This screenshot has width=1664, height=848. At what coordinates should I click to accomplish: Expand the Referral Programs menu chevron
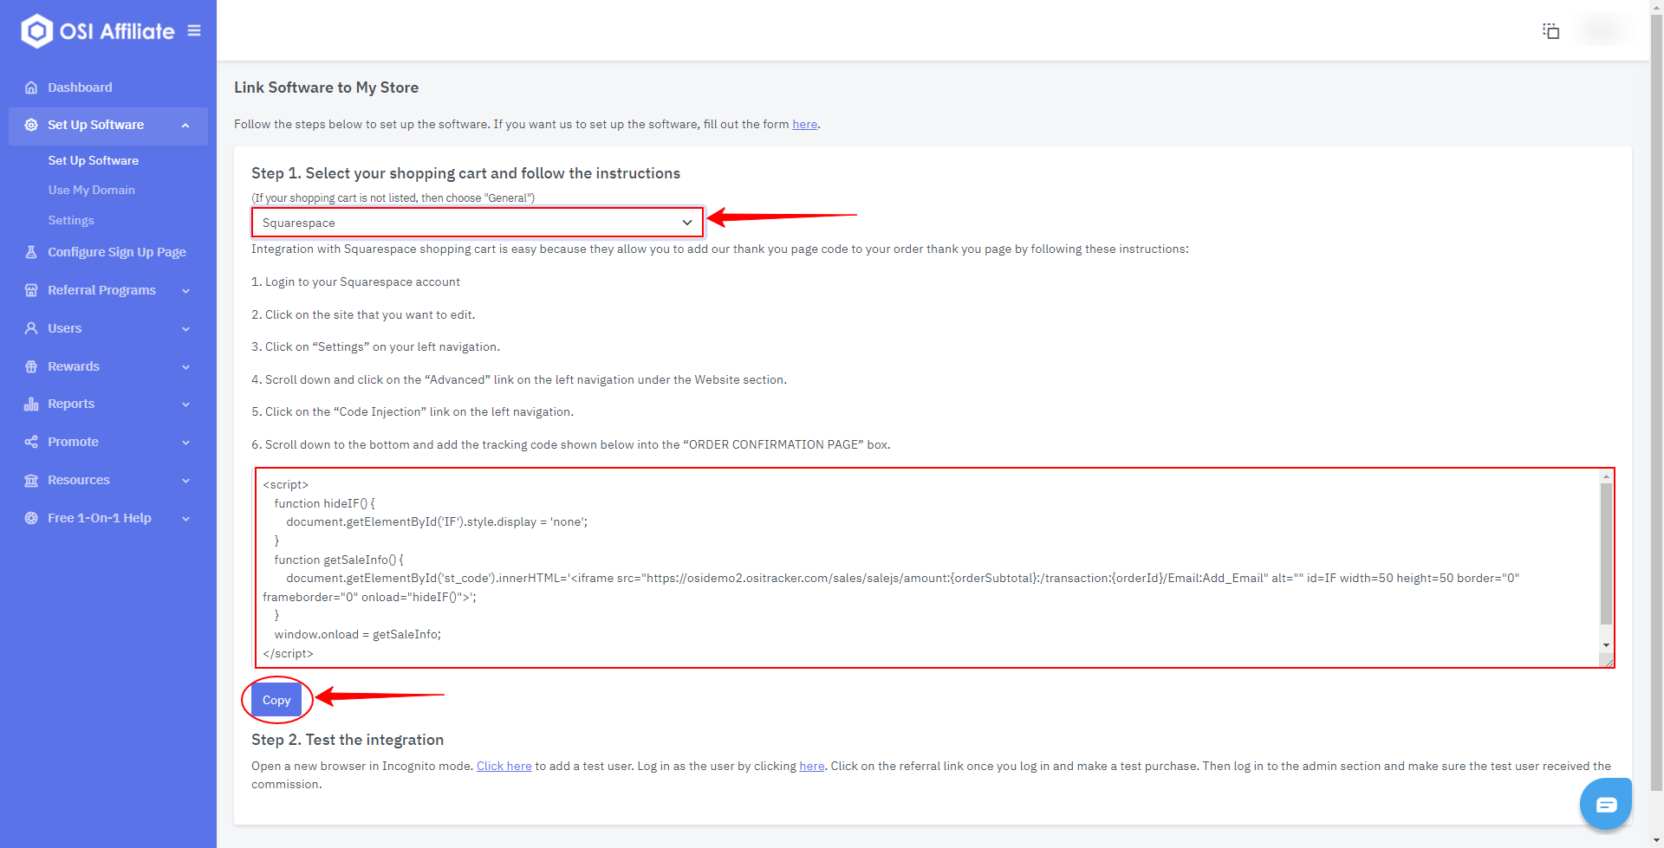click(x=185, y=291)
